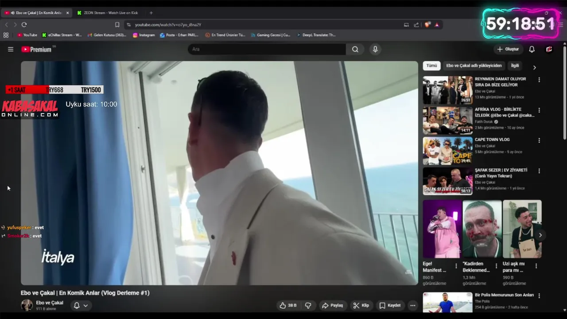Open Ebo ve Çakal channel avatar

(27, 305)
